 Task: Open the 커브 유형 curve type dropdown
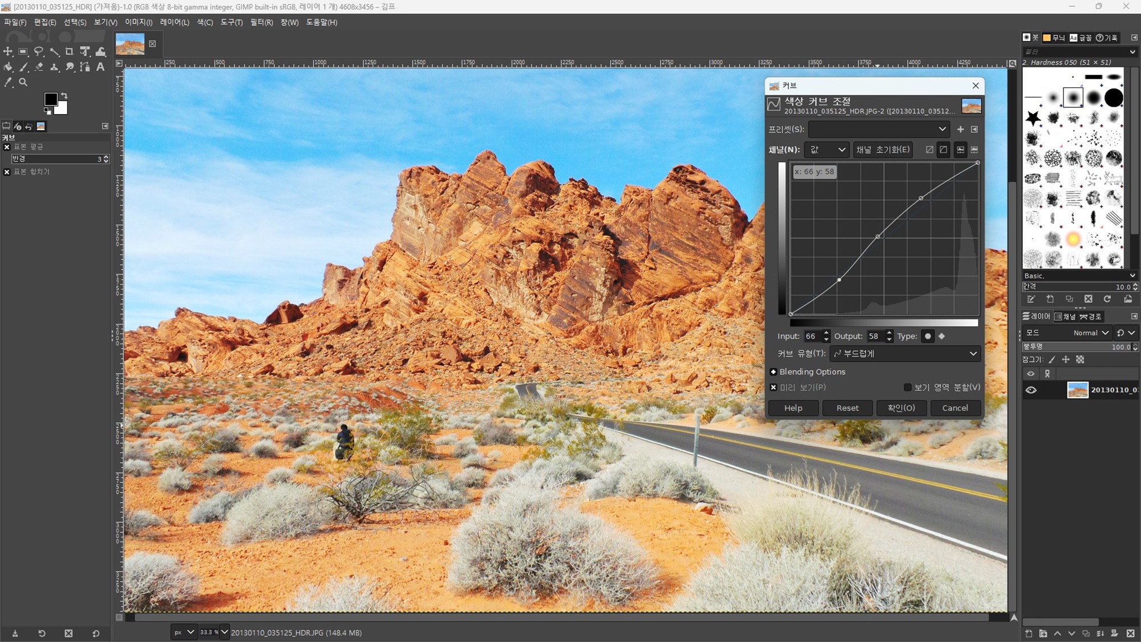tap(905, 354)
